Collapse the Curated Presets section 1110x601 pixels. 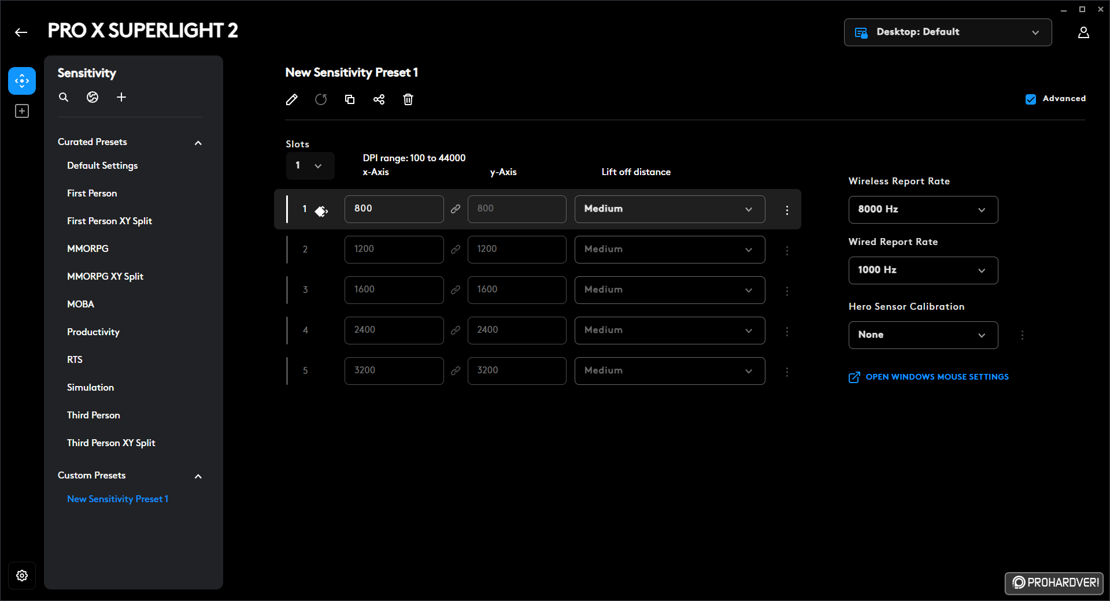(x=198, y=143)
